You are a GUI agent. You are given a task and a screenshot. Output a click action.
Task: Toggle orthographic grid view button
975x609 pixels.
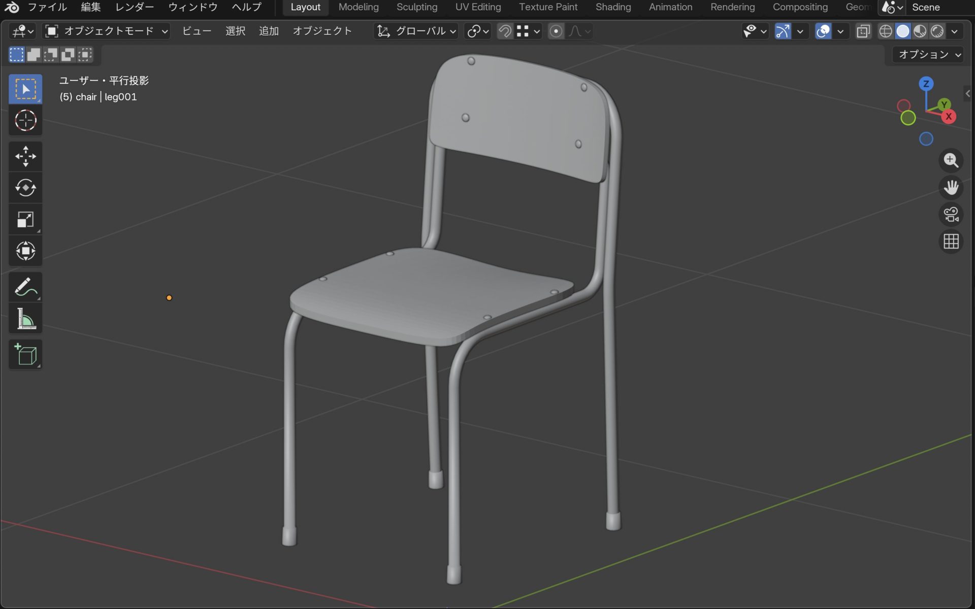pyautogui.click(x=951, y=242)
